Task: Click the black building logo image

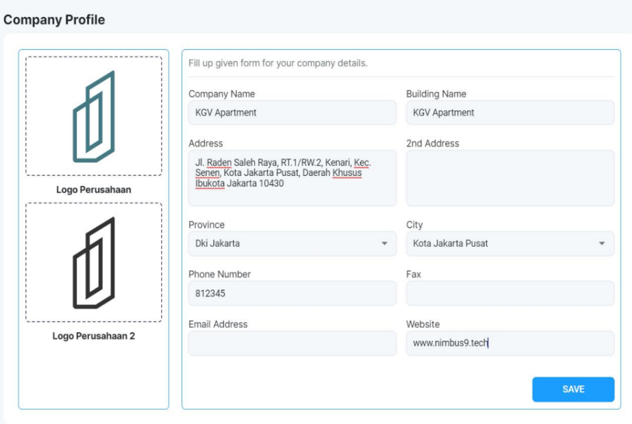Action: 94,263
